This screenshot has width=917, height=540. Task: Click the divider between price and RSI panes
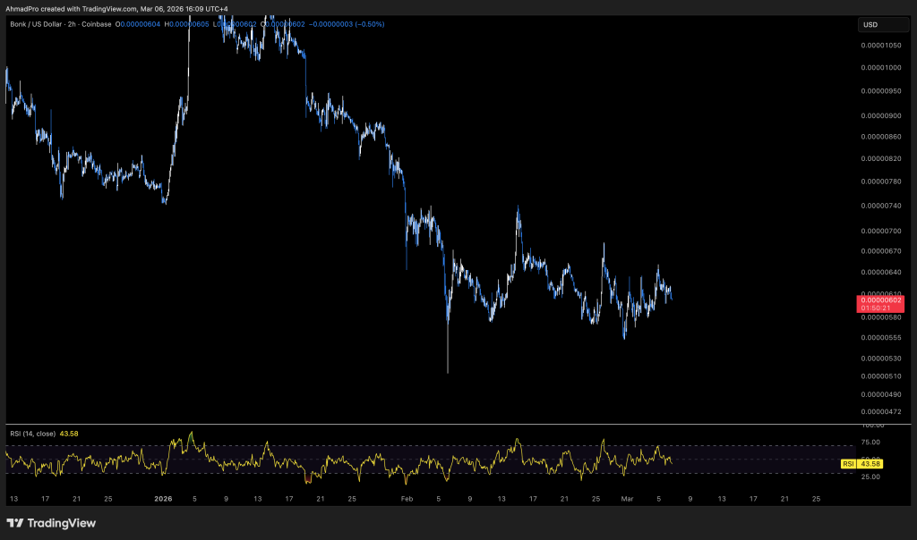(430, 425)
